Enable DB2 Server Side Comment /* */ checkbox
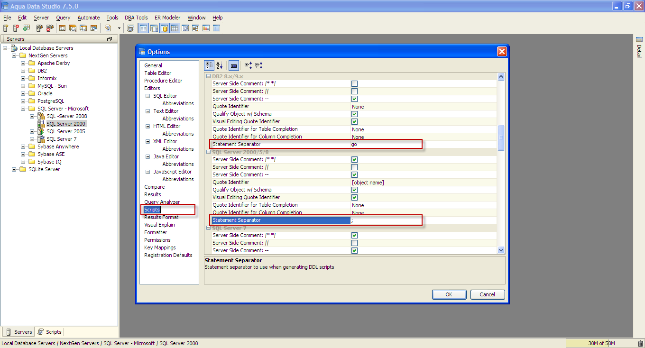 coord(354,84)
